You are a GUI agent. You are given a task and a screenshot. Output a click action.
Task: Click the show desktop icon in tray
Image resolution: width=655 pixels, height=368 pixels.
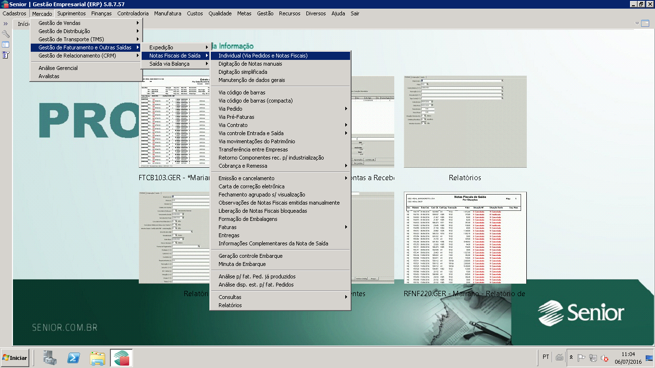(x=650, y=357)
